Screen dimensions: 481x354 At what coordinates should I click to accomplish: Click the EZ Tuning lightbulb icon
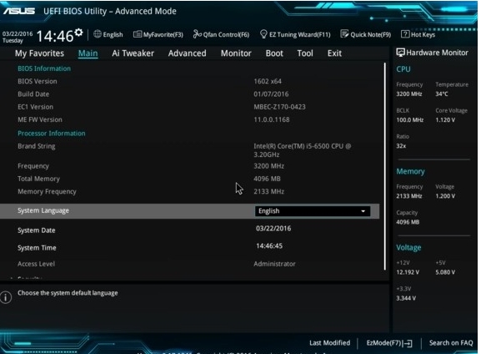263,34
